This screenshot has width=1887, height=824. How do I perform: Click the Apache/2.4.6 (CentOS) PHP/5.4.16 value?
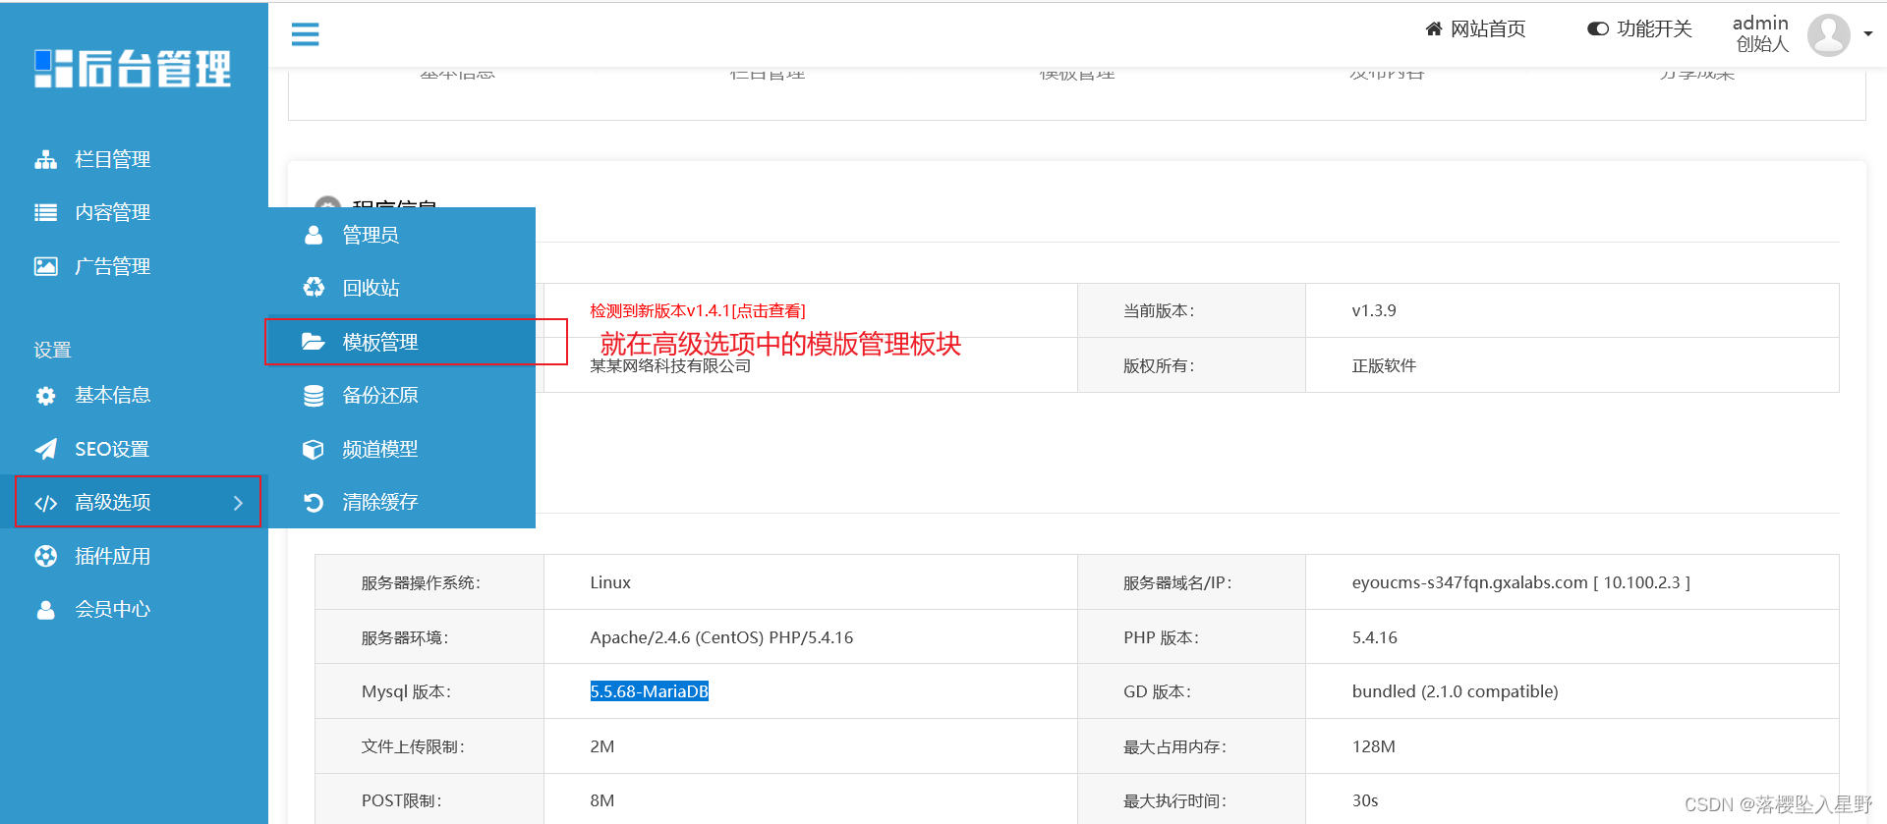pyautogui.click(x=721, y=637)
